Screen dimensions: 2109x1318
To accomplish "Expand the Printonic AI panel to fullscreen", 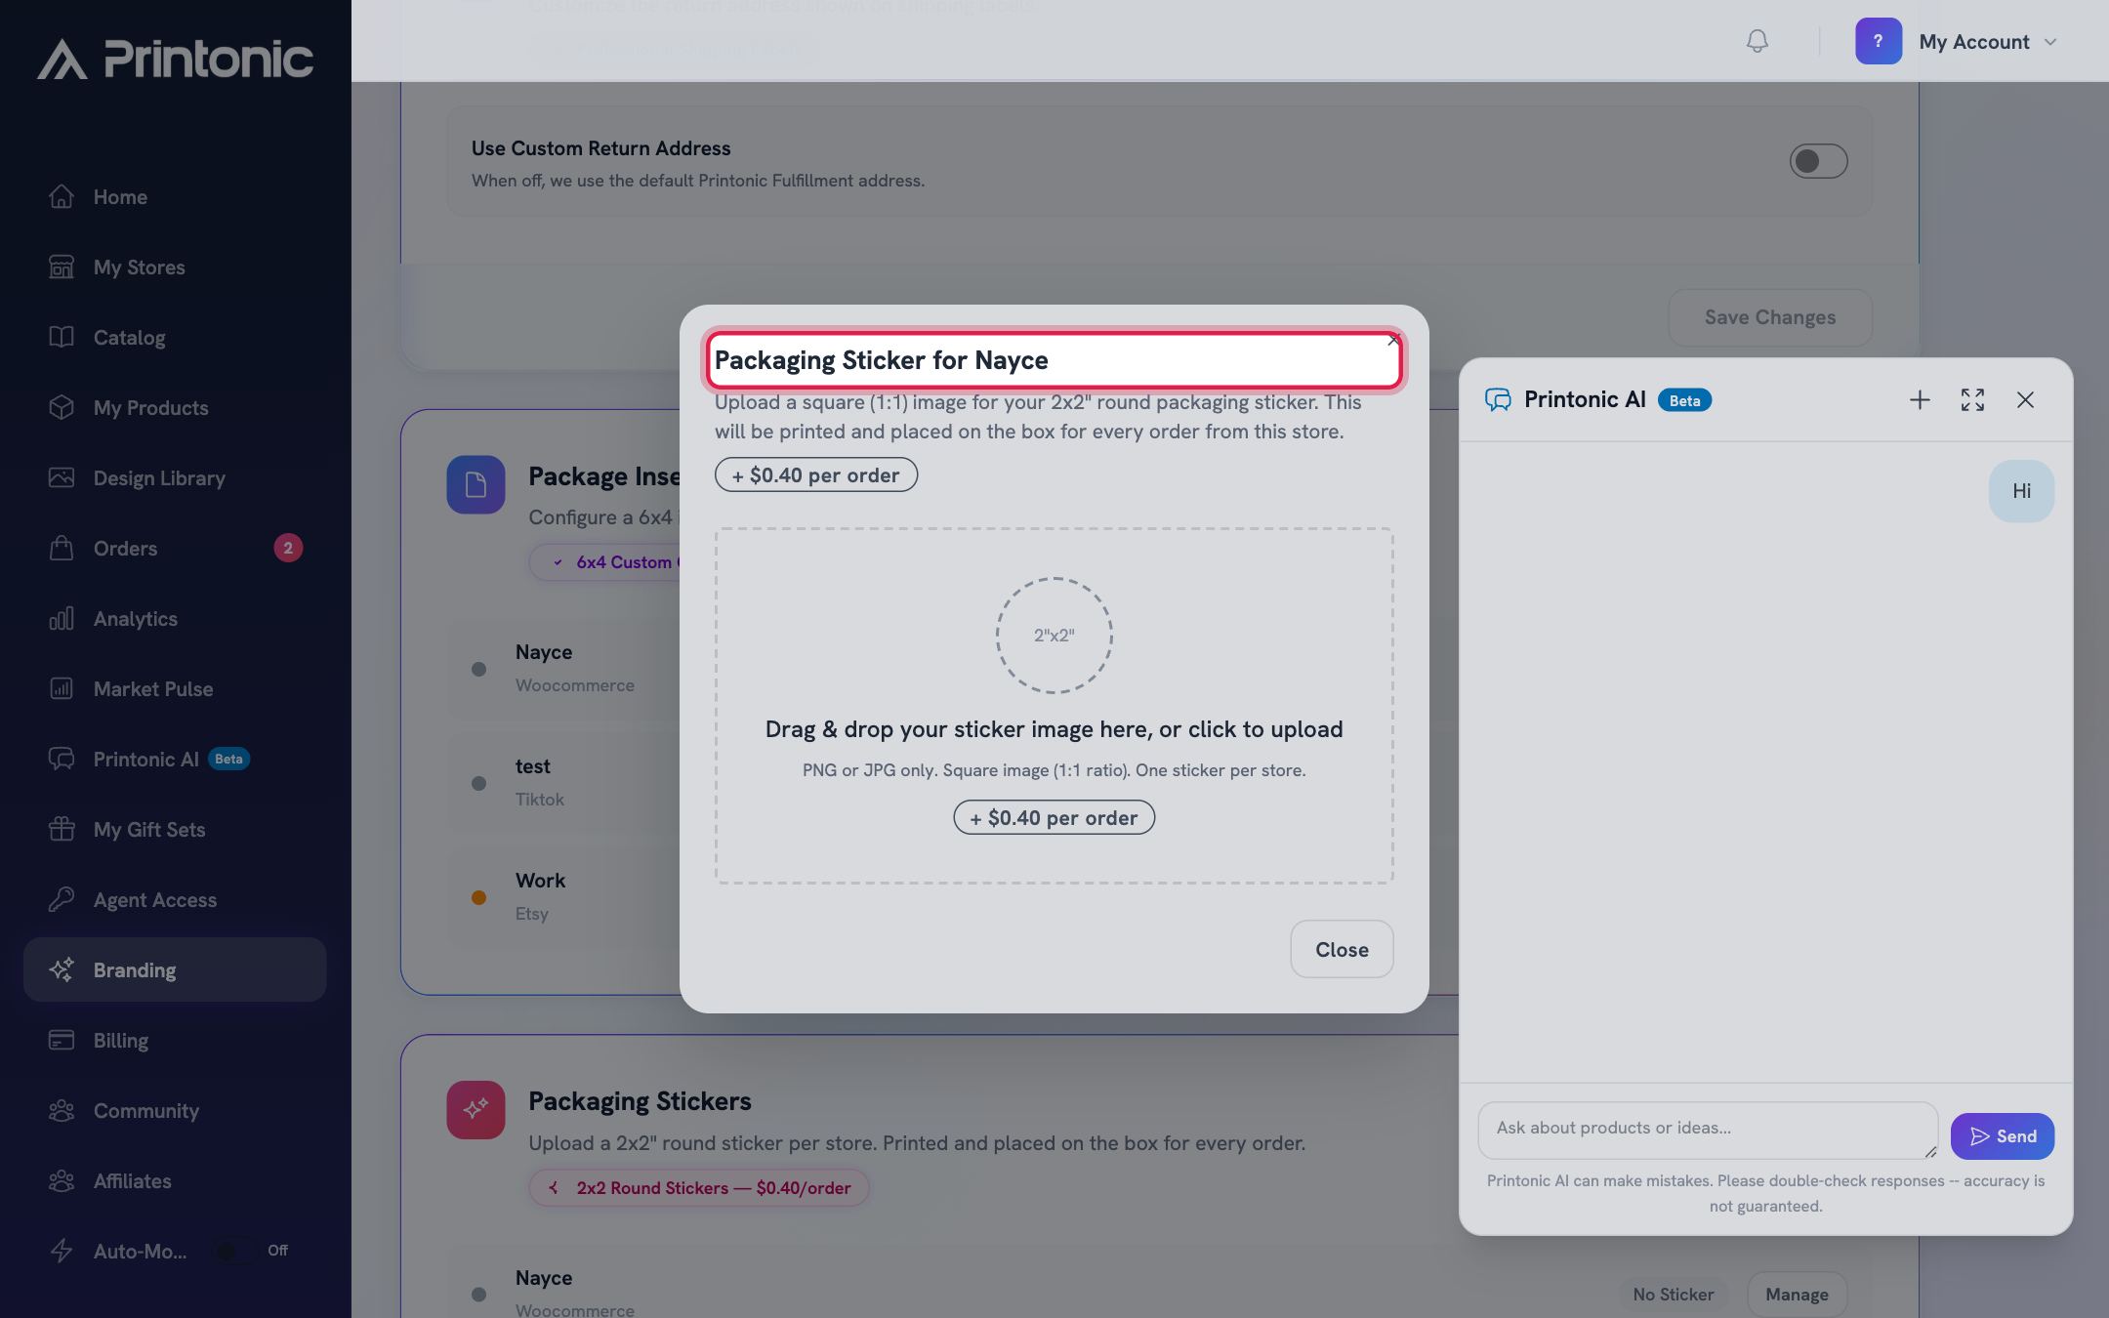I will click(1972, 400).
